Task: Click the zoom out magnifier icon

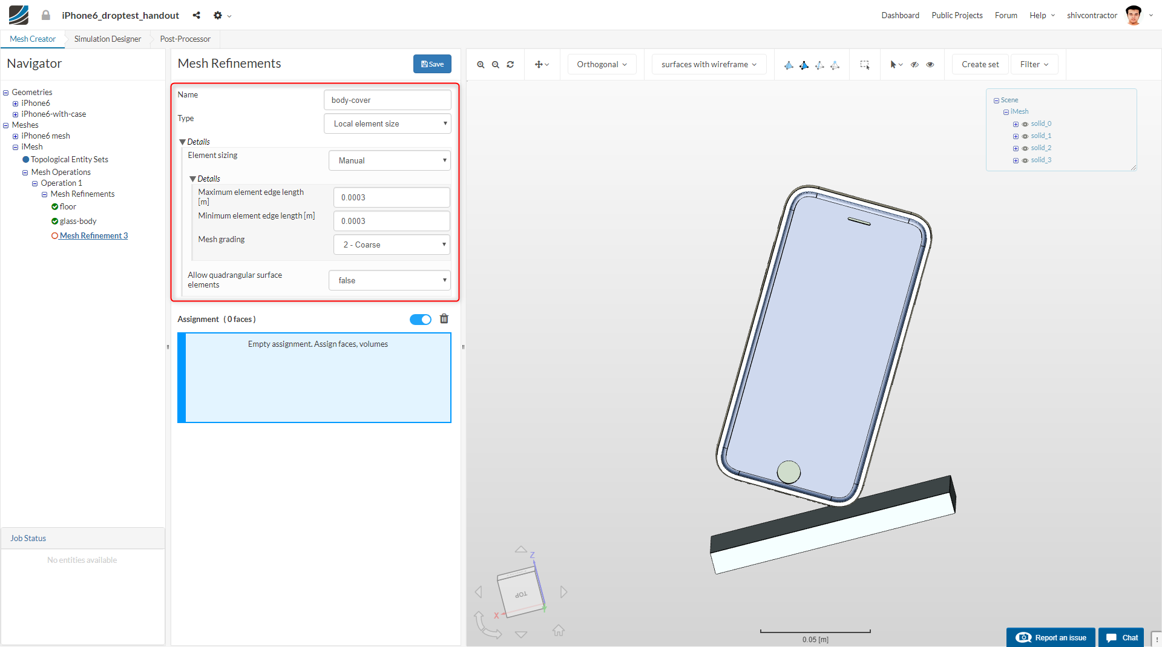Action: point(496,65)
